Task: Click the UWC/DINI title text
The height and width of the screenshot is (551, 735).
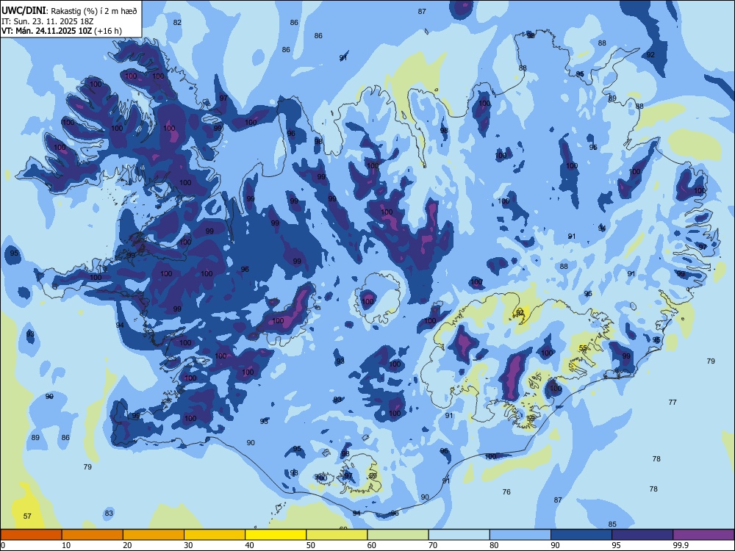Action: tap(24, 10)
